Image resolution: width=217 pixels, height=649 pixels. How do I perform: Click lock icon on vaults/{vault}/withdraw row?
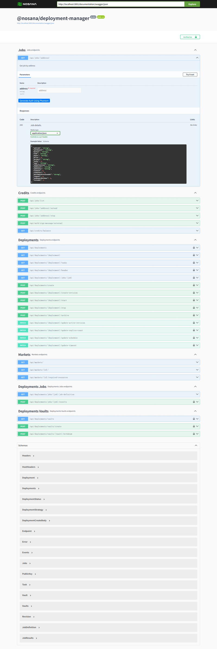[194, 434]
